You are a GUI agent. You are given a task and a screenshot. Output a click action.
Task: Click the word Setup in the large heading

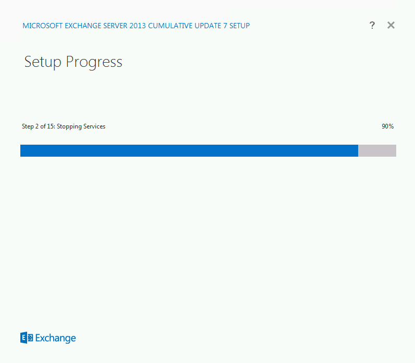[43, 63]
